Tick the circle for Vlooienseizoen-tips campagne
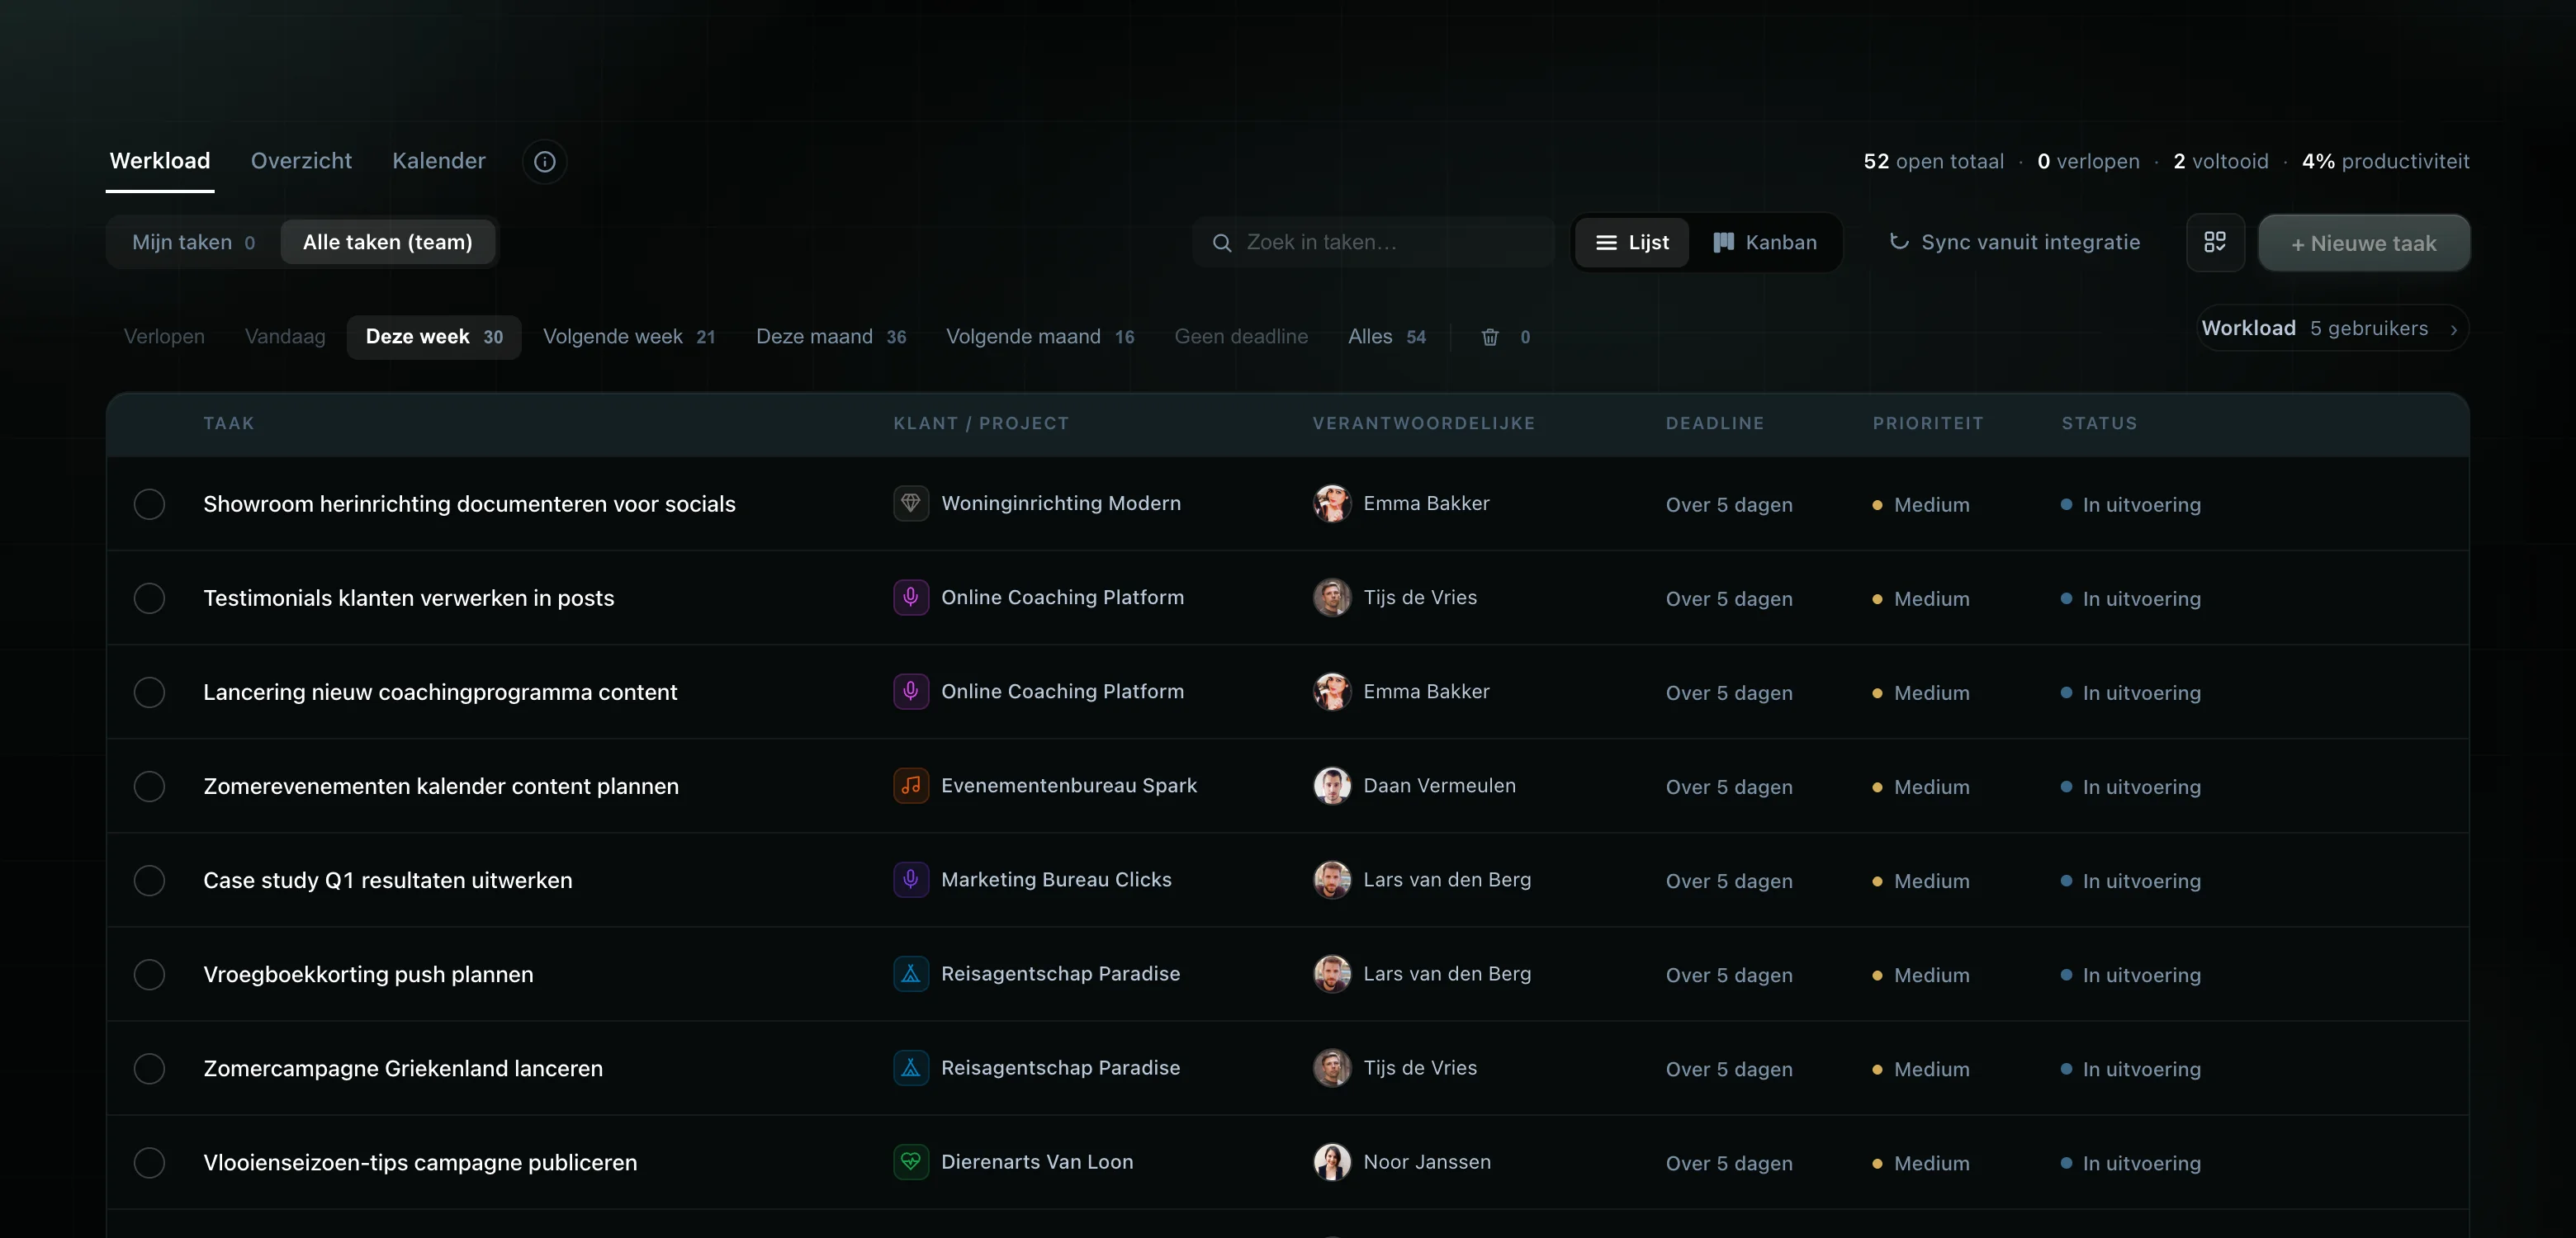Viewport: 2576px width, 1238px height. coord(149,1162)
